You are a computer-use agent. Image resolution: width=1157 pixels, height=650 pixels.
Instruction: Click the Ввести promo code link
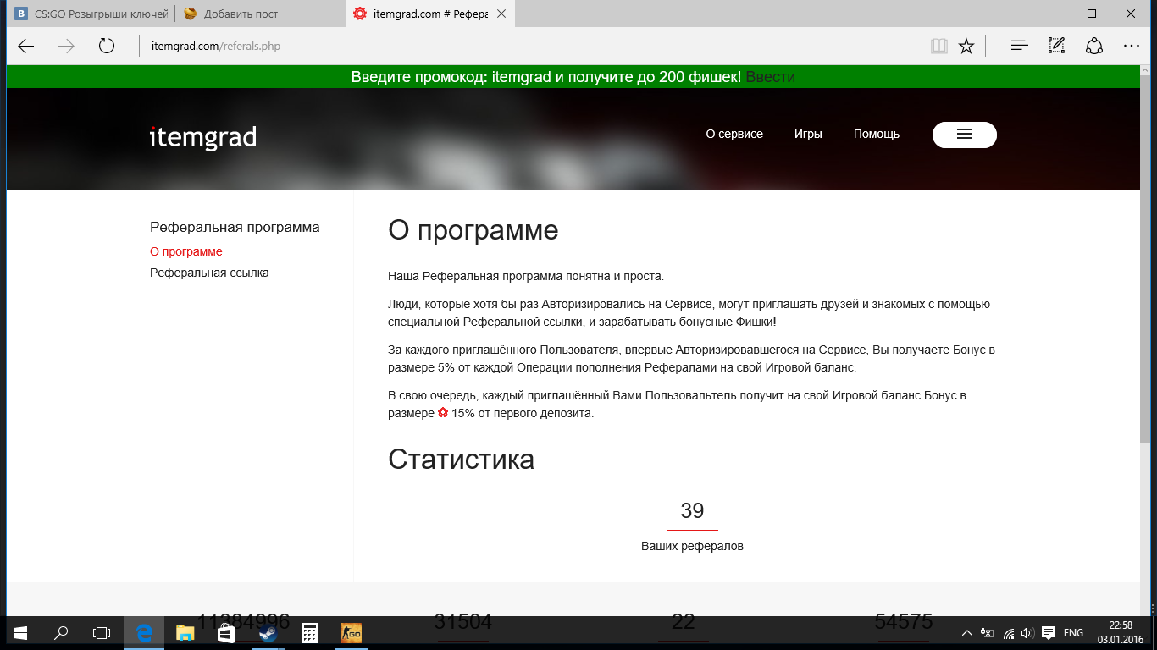pos(770,77)
